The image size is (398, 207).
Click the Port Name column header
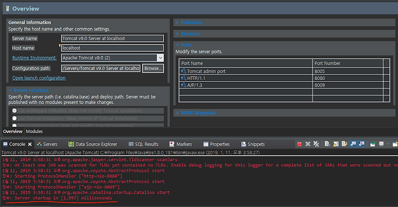pyautogui.click(x=245, y=63)
